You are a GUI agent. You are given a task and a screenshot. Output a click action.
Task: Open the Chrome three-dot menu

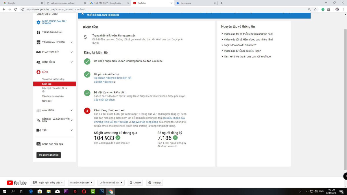pyautogui.click(x=343, y=9)
